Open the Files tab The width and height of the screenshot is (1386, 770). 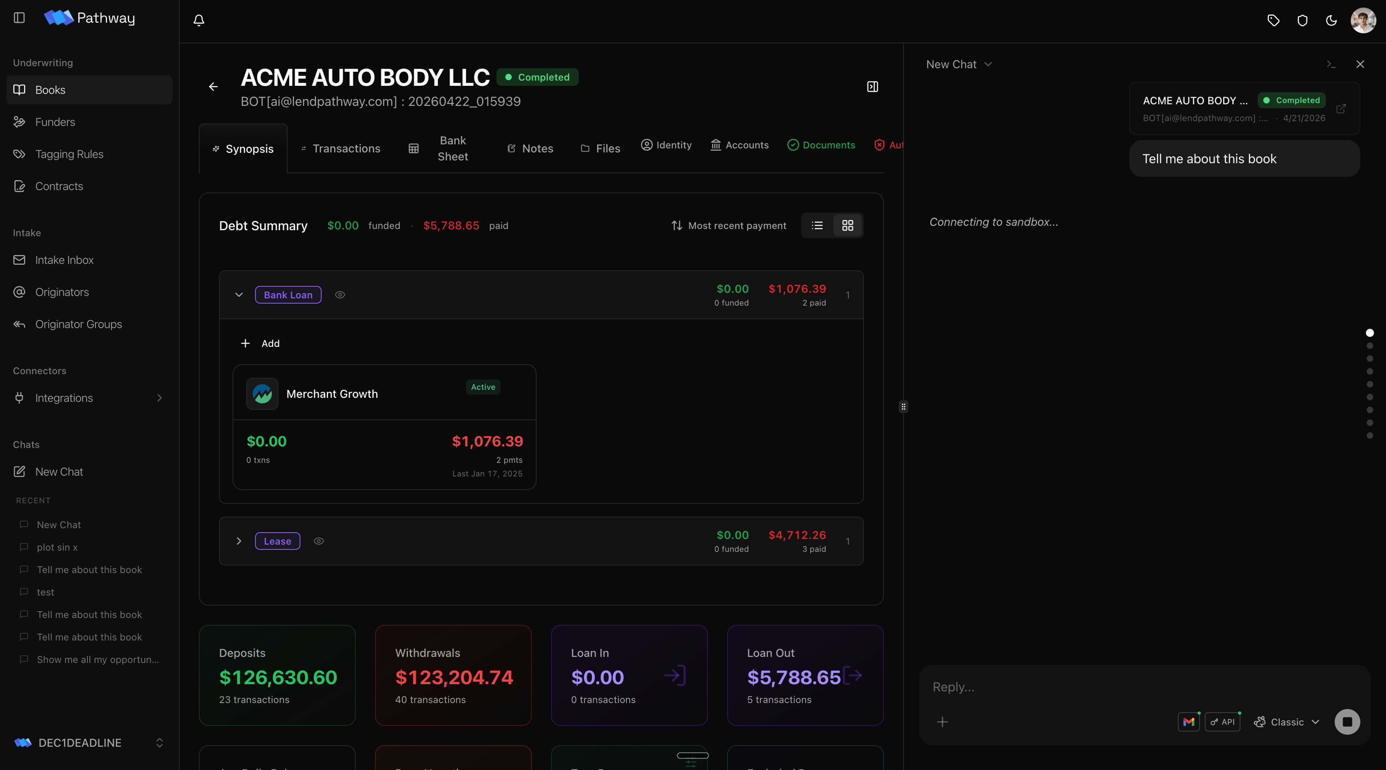click(600, 148)
